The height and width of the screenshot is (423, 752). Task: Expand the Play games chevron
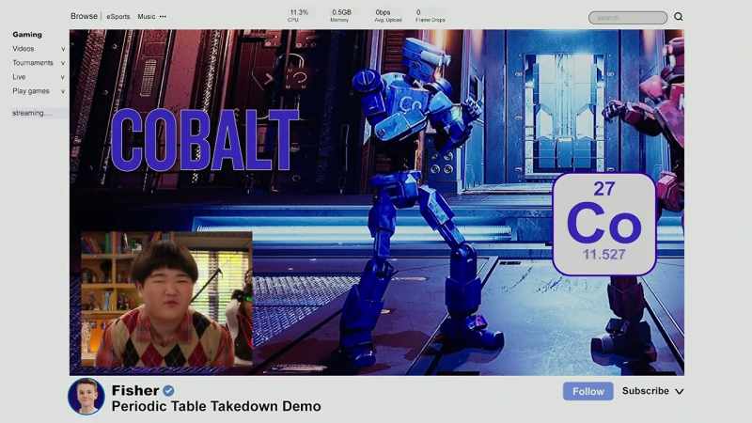[63, 91]
